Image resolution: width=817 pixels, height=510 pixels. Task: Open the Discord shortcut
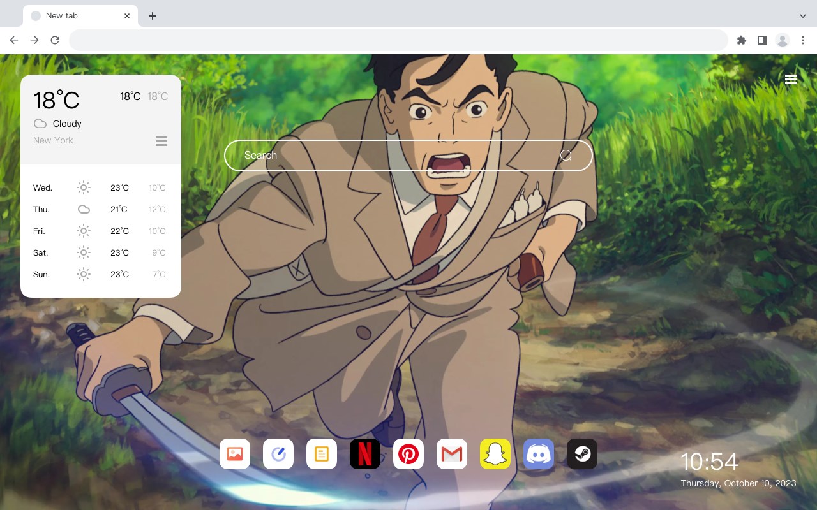pyautogui.click(x=539, y=454)
